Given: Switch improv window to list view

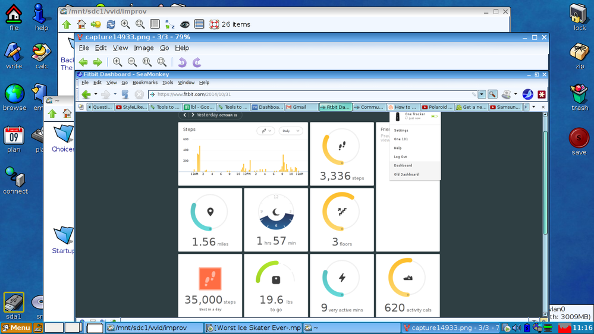Looking at the screenshot, I should (x=155, y=24).
